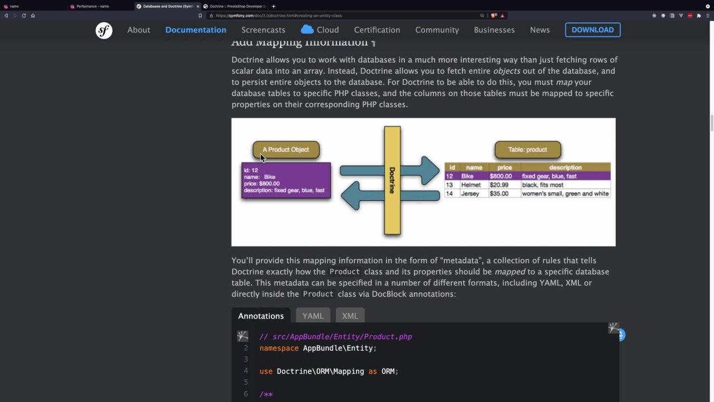Viewport: 714px width, 402px height.
Task: Click the profile circle icon in tab bar
Action: 708,6
